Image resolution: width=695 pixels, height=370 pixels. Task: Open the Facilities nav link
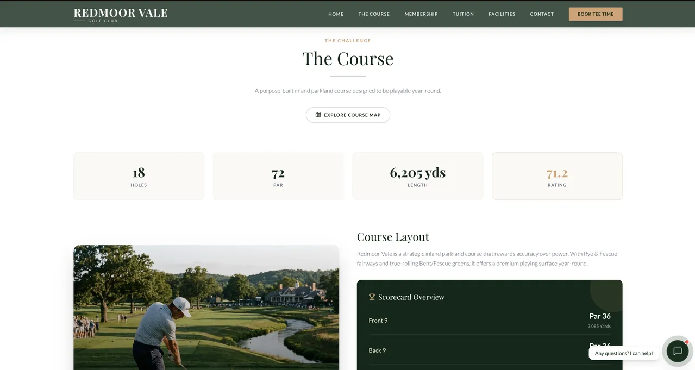(502, 14)
